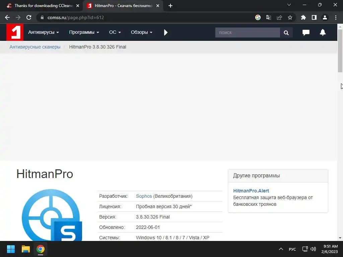Click the Версия value 3.8.30.326 Final
Image resolution: width=343 pixels, height=257 pixels.
click(x=153, y=217)
